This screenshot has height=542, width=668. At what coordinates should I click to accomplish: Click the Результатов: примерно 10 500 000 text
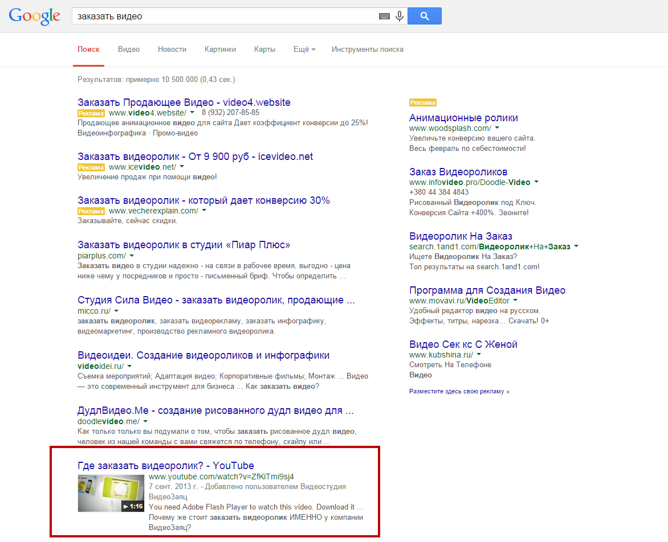[x=156, y=80]
